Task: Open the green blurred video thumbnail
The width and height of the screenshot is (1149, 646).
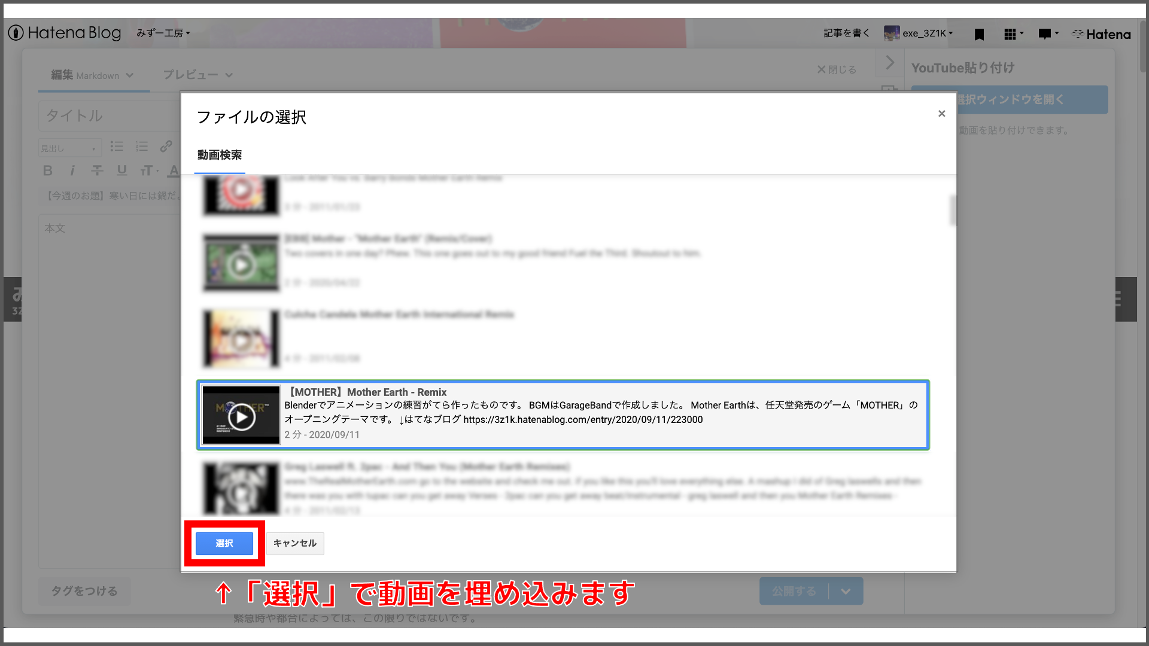Action: point(241,263)
